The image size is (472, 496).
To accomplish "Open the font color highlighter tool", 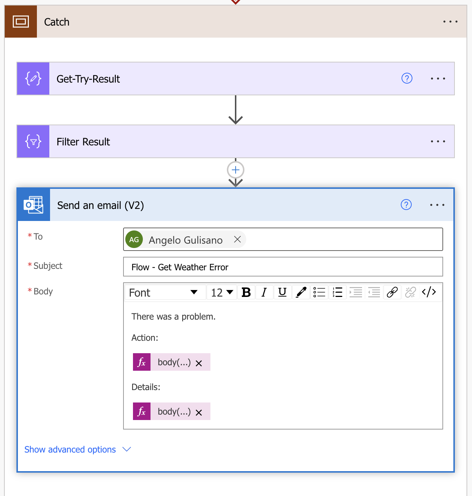I will (301, 292).
